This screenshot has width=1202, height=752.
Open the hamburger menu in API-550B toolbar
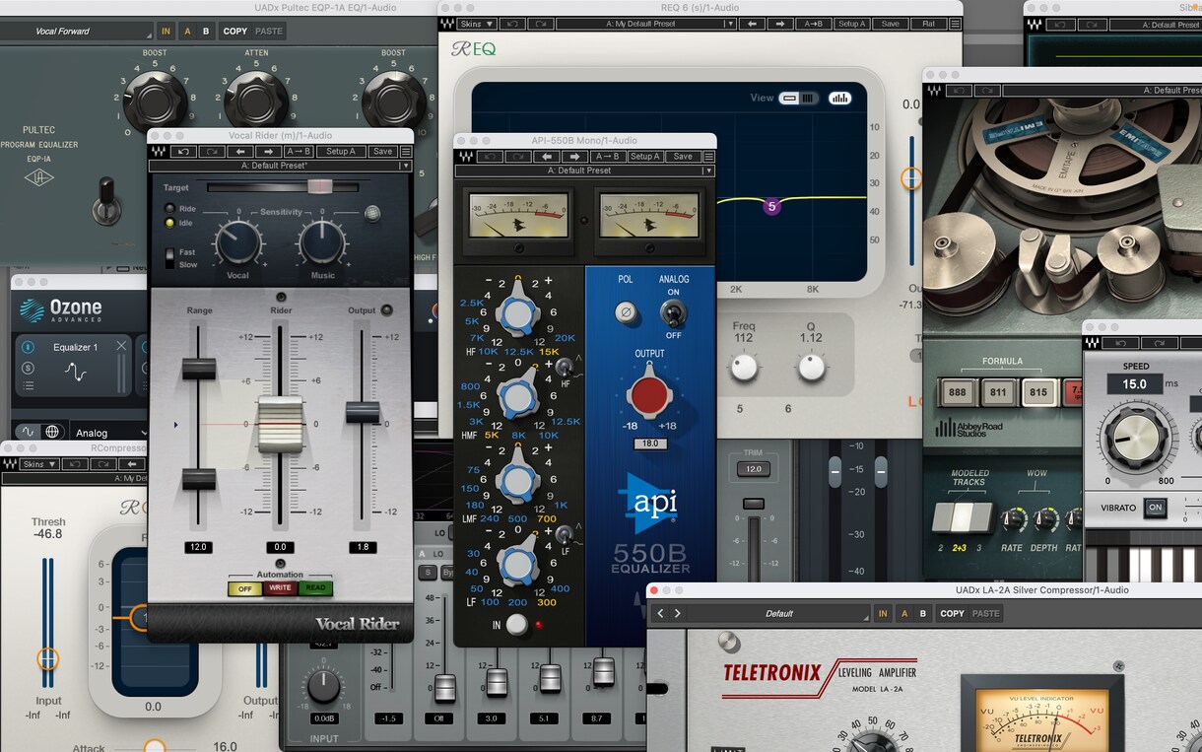click(709, 157)
